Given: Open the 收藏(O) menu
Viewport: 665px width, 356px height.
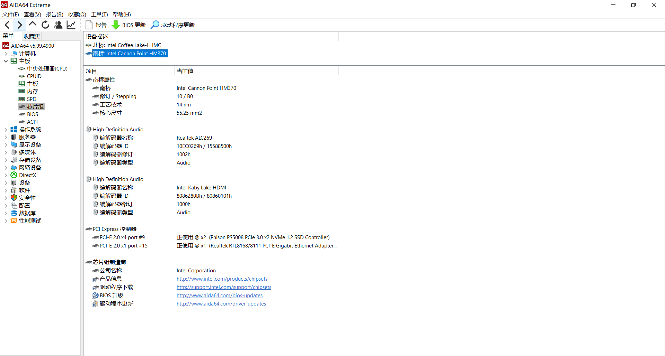Looking at the screenshot, I should tap(77, 15).
